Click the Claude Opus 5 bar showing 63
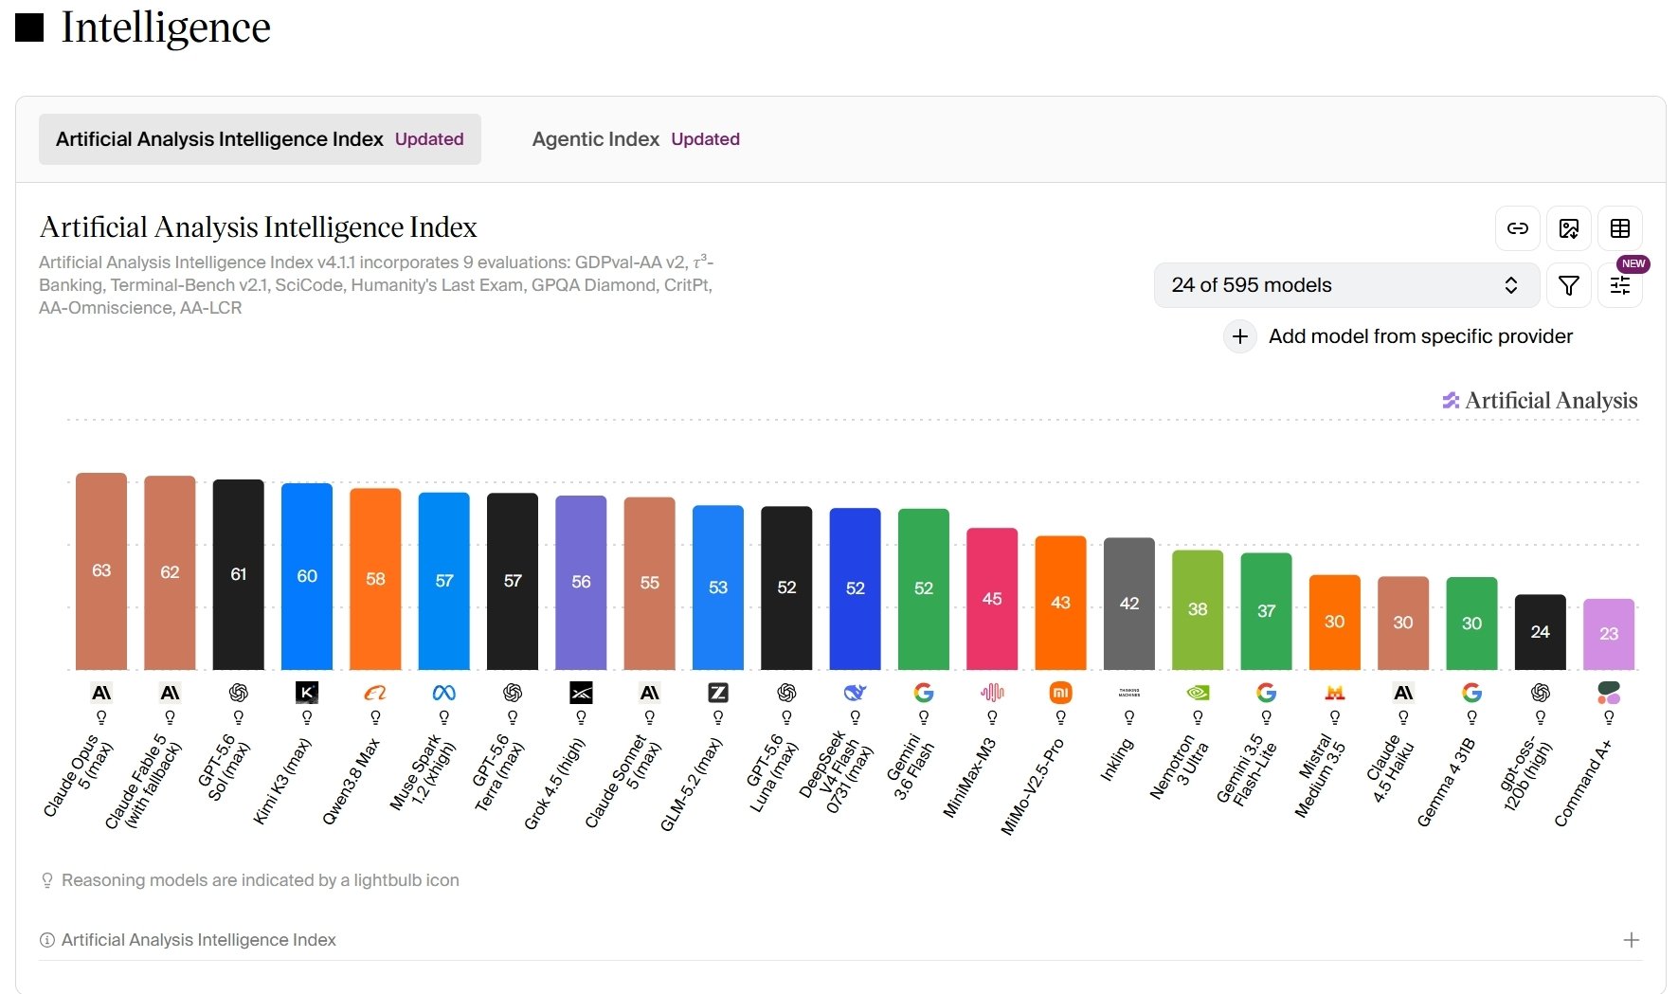The height and width of the screenshot is (994, 1678). click(101, 571)
